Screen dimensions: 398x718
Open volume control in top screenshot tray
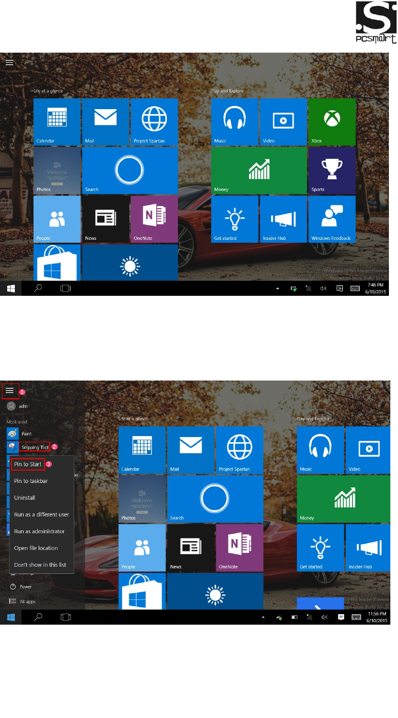click(323, 289)
